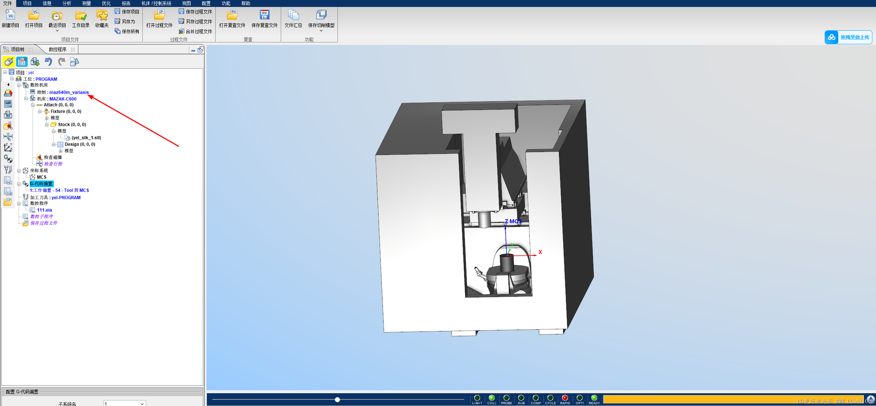Select 控制 : maz640m_variaxis in the tree
This screenshot has height=406, width=876.
(63, 92)
